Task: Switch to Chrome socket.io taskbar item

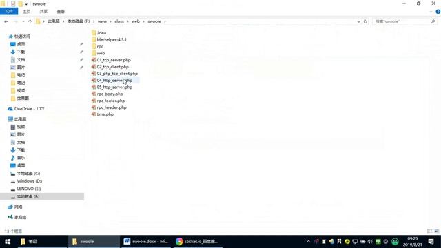Action: click(197, 242)
